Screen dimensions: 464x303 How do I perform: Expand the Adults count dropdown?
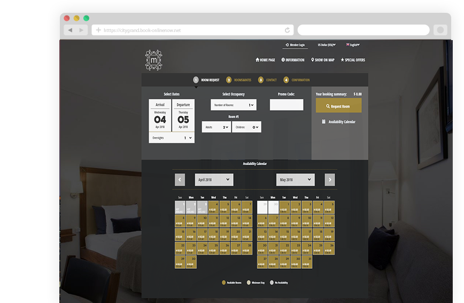pyautogui.click(x=216, y=127)
